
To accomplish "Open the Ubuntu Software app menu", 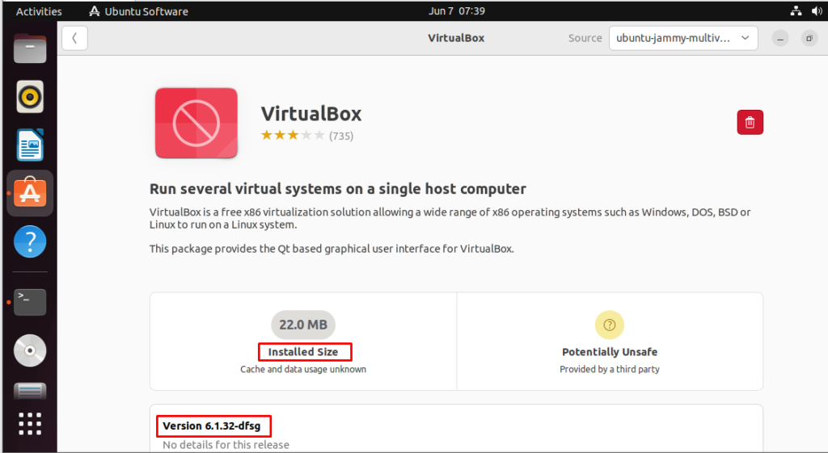I will 138,11.
